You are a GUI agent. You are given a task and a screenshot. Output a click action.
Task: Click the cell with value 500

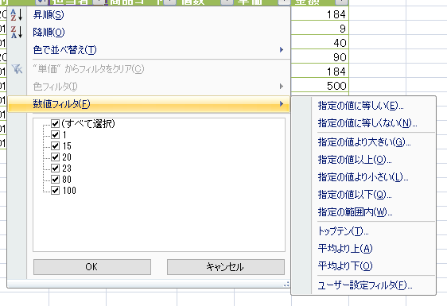[320, 86]
